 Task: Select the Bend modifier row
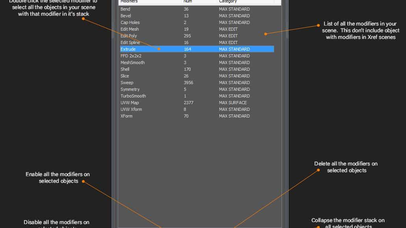[126, 9]
